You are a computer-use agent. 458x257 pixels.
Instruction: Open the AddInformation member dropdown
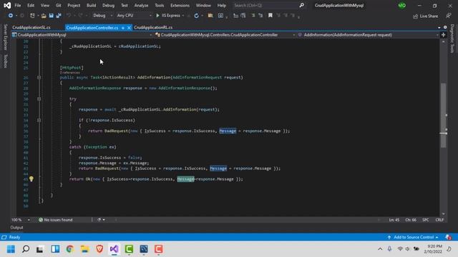click(368, 35)
